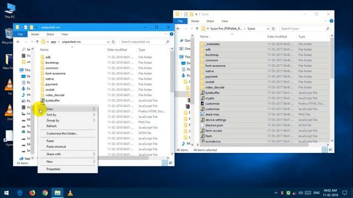Open address history dropdown in Vysor window
This screenshot has height=198, width=353.
coord(268,29)
